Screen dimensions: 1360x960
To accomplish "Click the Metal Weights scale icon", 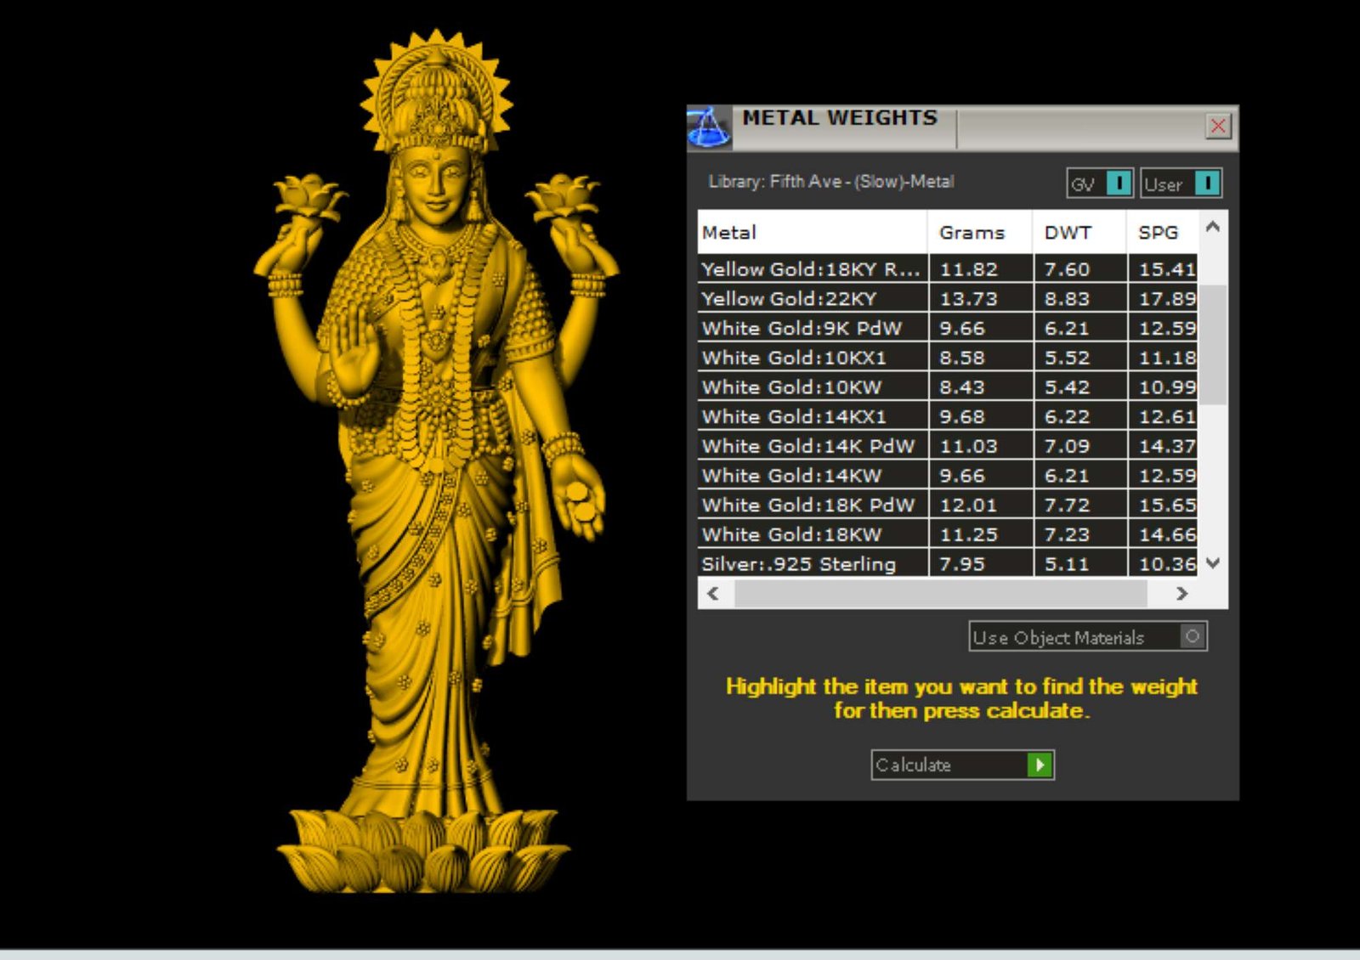I will 707,128.
